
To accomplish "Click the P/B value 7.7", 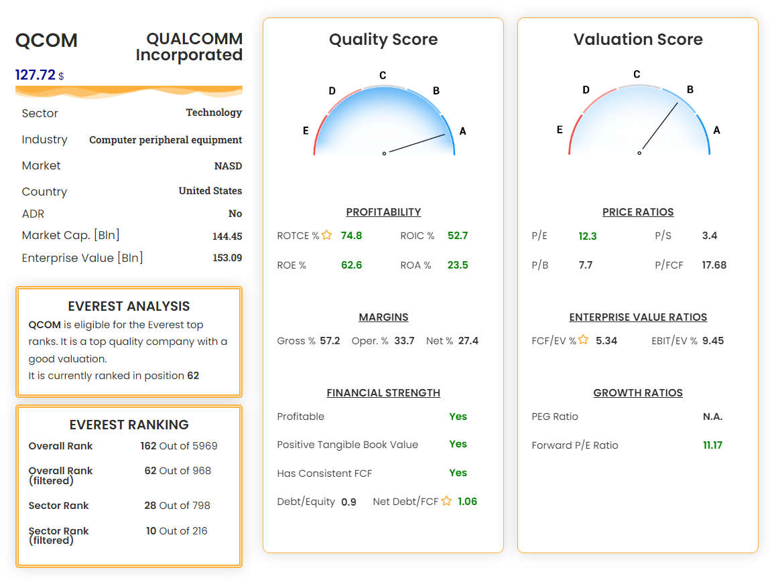I will coord(586,265).
